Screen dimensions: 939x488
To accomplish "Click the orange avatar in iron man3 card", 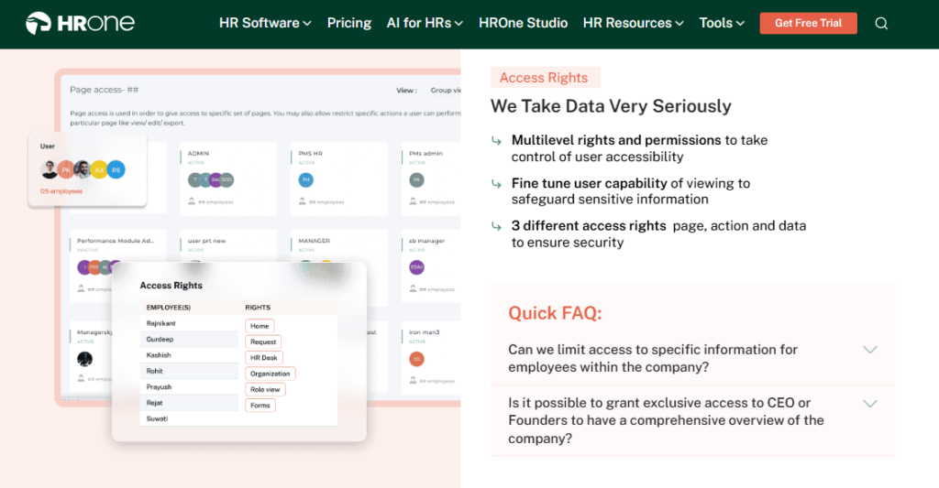I will pos(417,359).
